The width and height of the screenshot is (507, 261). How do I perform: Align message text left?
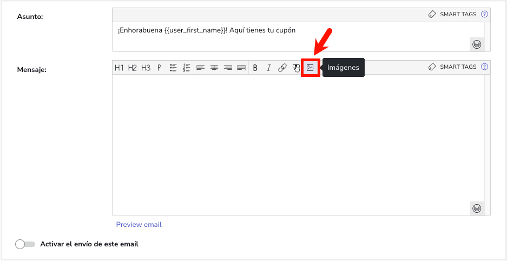(201, 68)
